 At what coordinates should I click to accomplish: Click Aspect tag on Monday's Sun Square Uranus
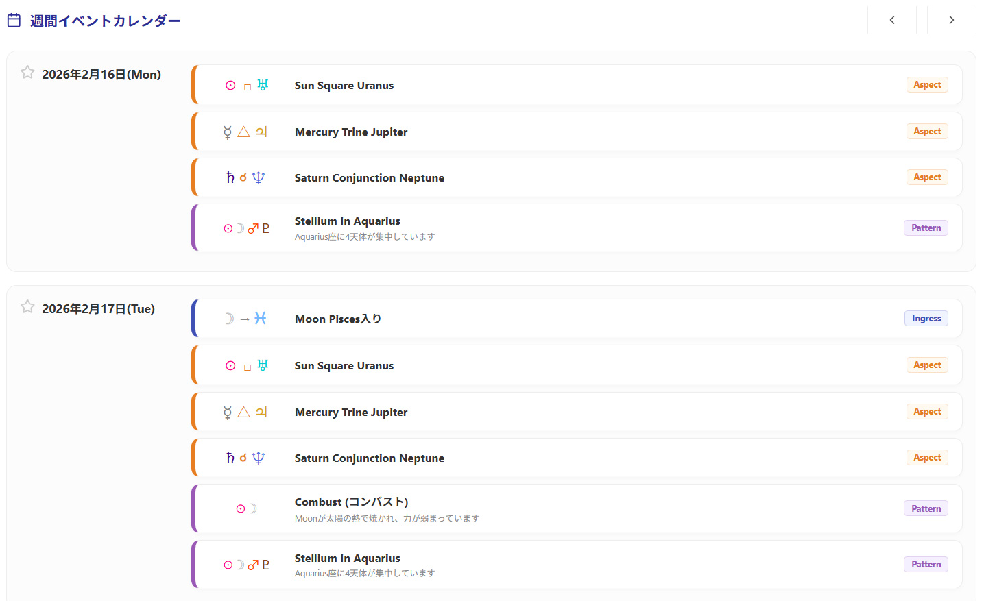[926, 85]
